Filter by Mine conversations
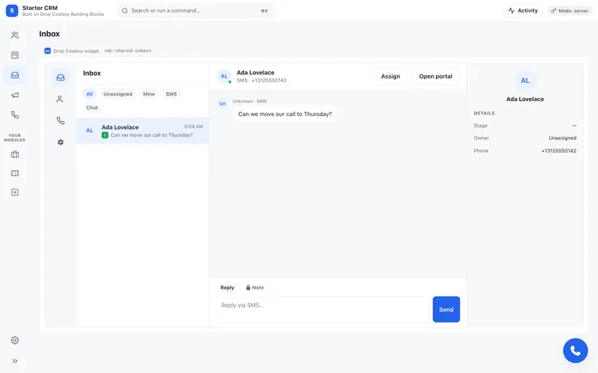Viewport: 598px width, 373px height. (149, 94)
